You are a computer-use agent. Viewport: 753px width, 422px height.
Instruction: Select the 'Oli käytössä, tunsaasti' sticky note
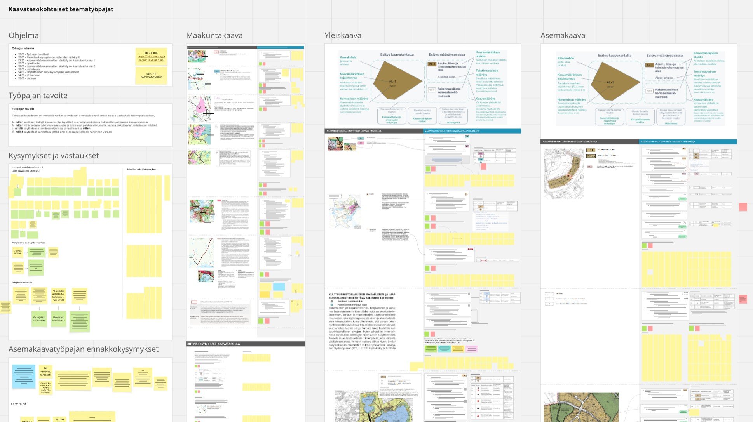click(x=45, y=372)
